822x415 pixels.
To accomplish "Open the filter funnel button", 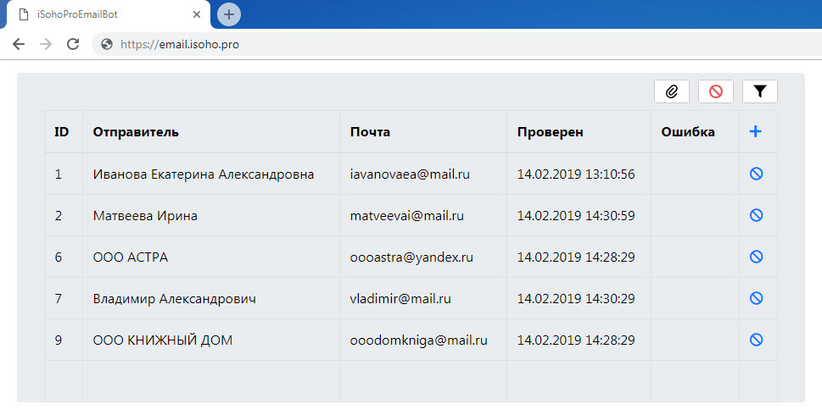I will (x=759, y=91).
